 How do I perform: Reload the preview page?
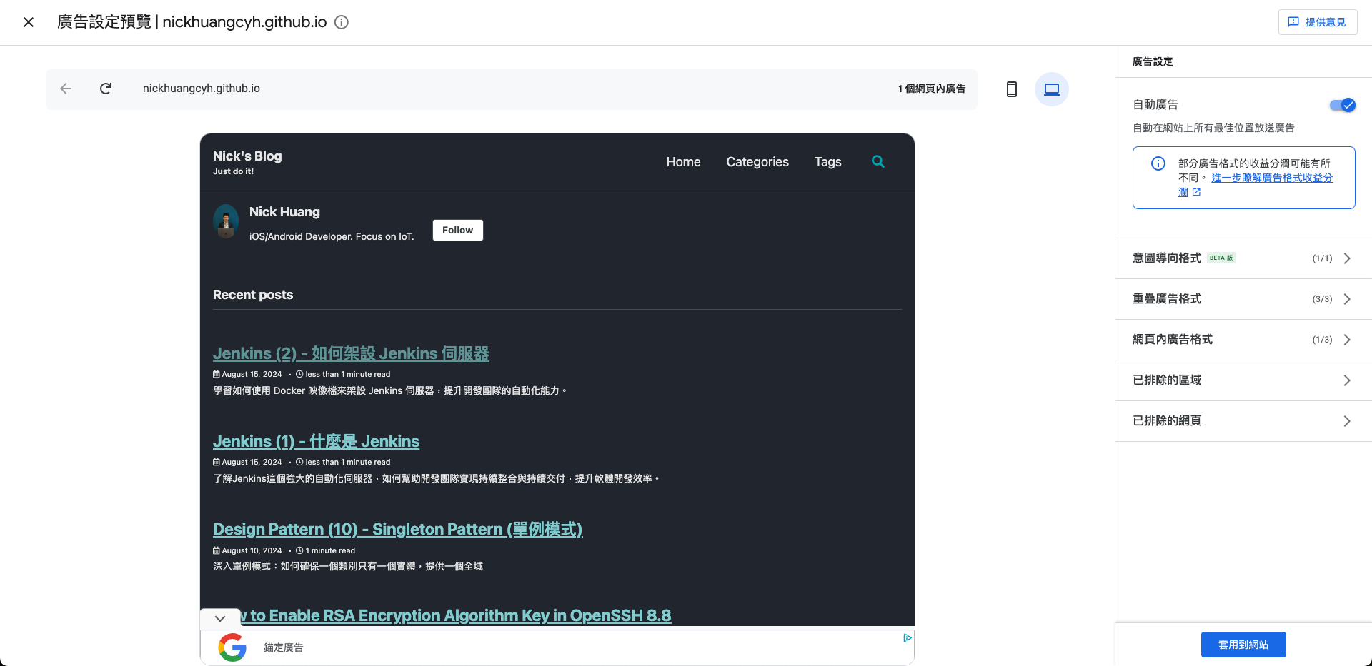click(106, 89)
